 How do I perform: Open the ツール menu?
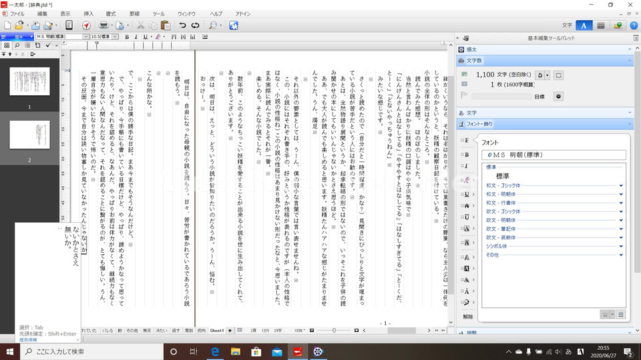coord(158,13)
